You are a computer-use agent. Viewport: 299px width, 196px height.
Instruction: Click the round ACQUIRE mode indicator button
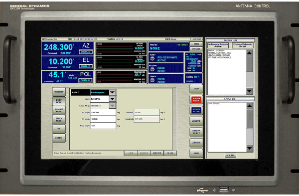click(x=152, y=69)
